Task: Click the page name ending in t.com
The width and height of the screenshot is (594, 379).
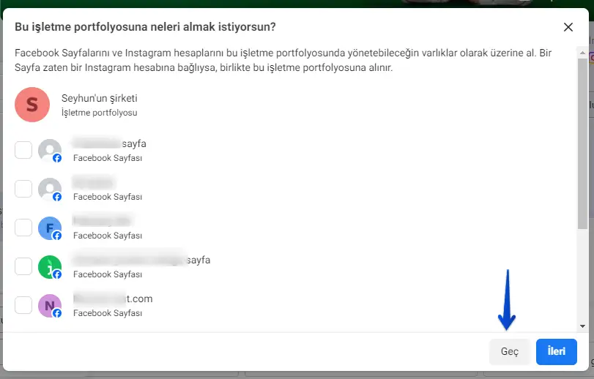Action: coord(113,299)
